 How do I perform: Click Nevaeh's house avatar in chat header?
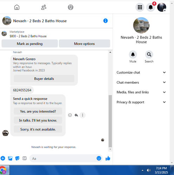tap(7, 21)
